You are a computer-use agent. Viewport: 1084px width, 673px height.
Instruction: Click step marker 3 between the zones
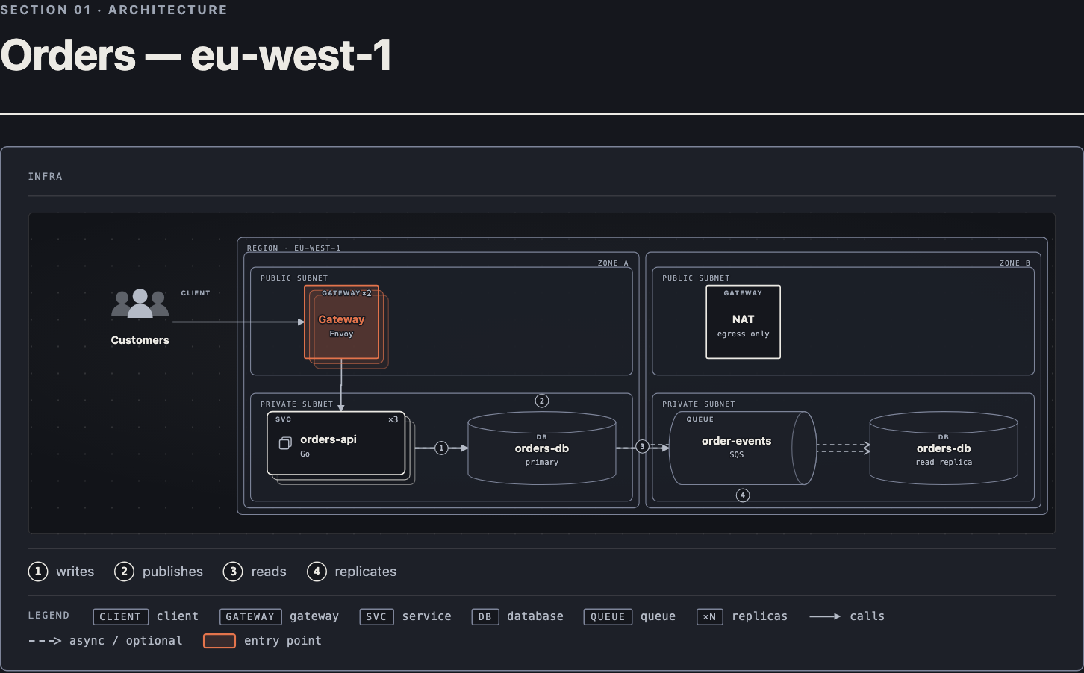642,446
